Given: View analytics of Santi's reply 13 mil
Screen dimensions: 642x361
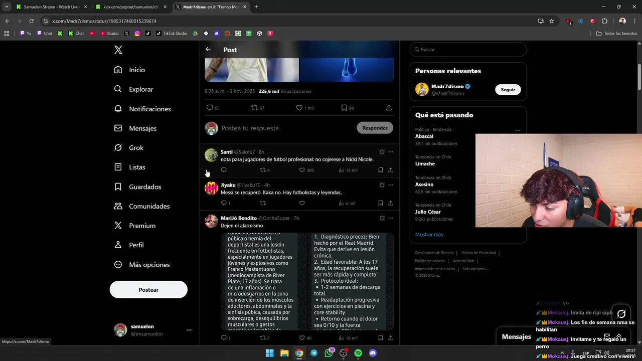Looking at the screenshot, I should [348, 170].
